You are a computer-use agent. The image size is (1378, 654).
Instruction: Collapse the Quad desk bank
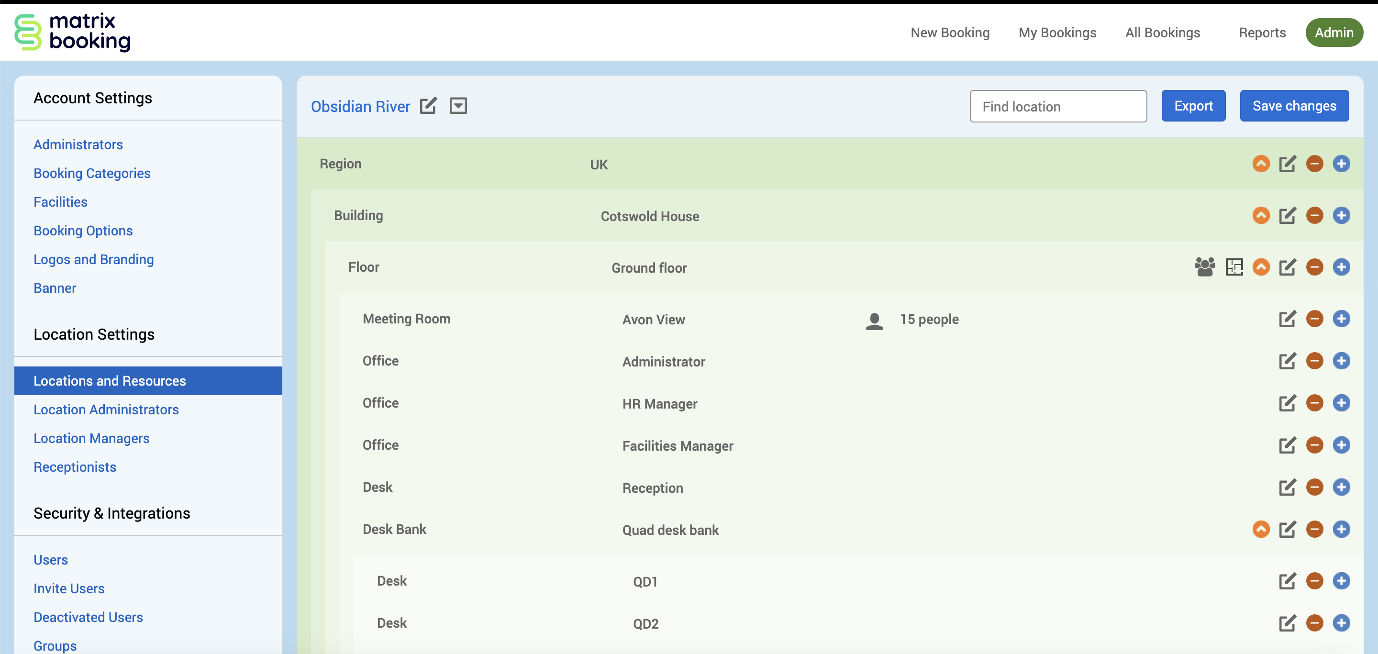coord(1260,530)
